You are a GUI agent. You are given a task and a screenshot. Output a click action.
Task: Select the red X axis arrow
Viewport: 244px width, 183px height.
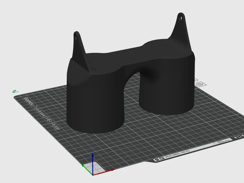(x=104, y=172)
